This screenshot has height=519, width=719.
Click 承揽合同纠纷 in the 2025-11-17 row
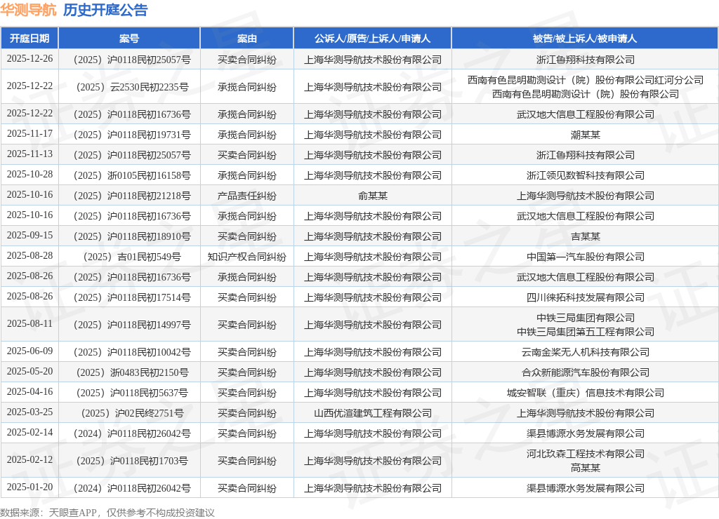[246, 135]
